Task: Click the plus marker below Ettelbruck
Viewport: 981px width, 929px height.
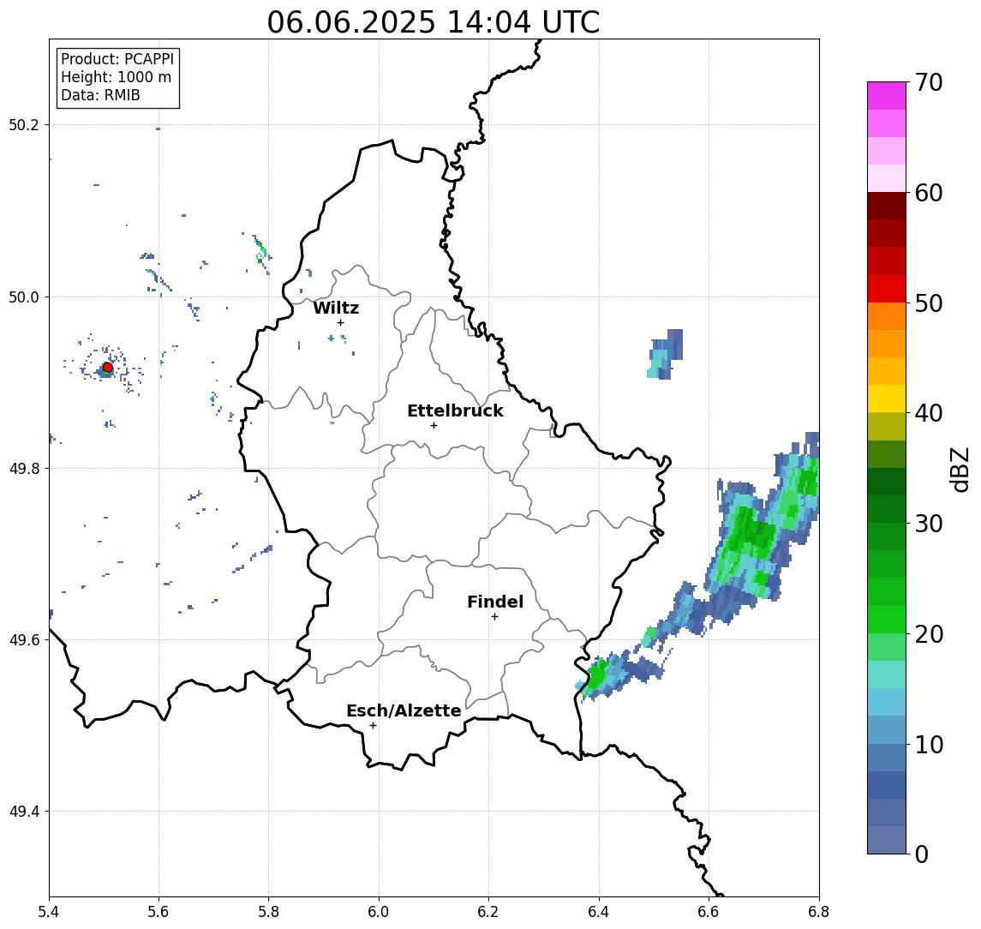Action: 434,426
